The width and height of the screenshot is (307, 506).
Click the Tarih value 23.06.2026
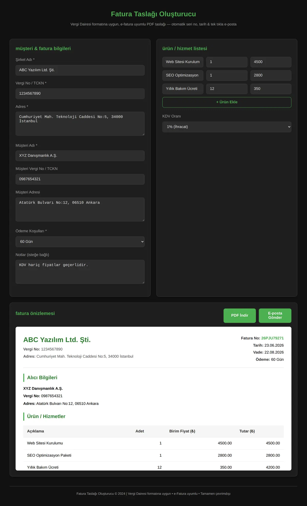coord(274,345)
